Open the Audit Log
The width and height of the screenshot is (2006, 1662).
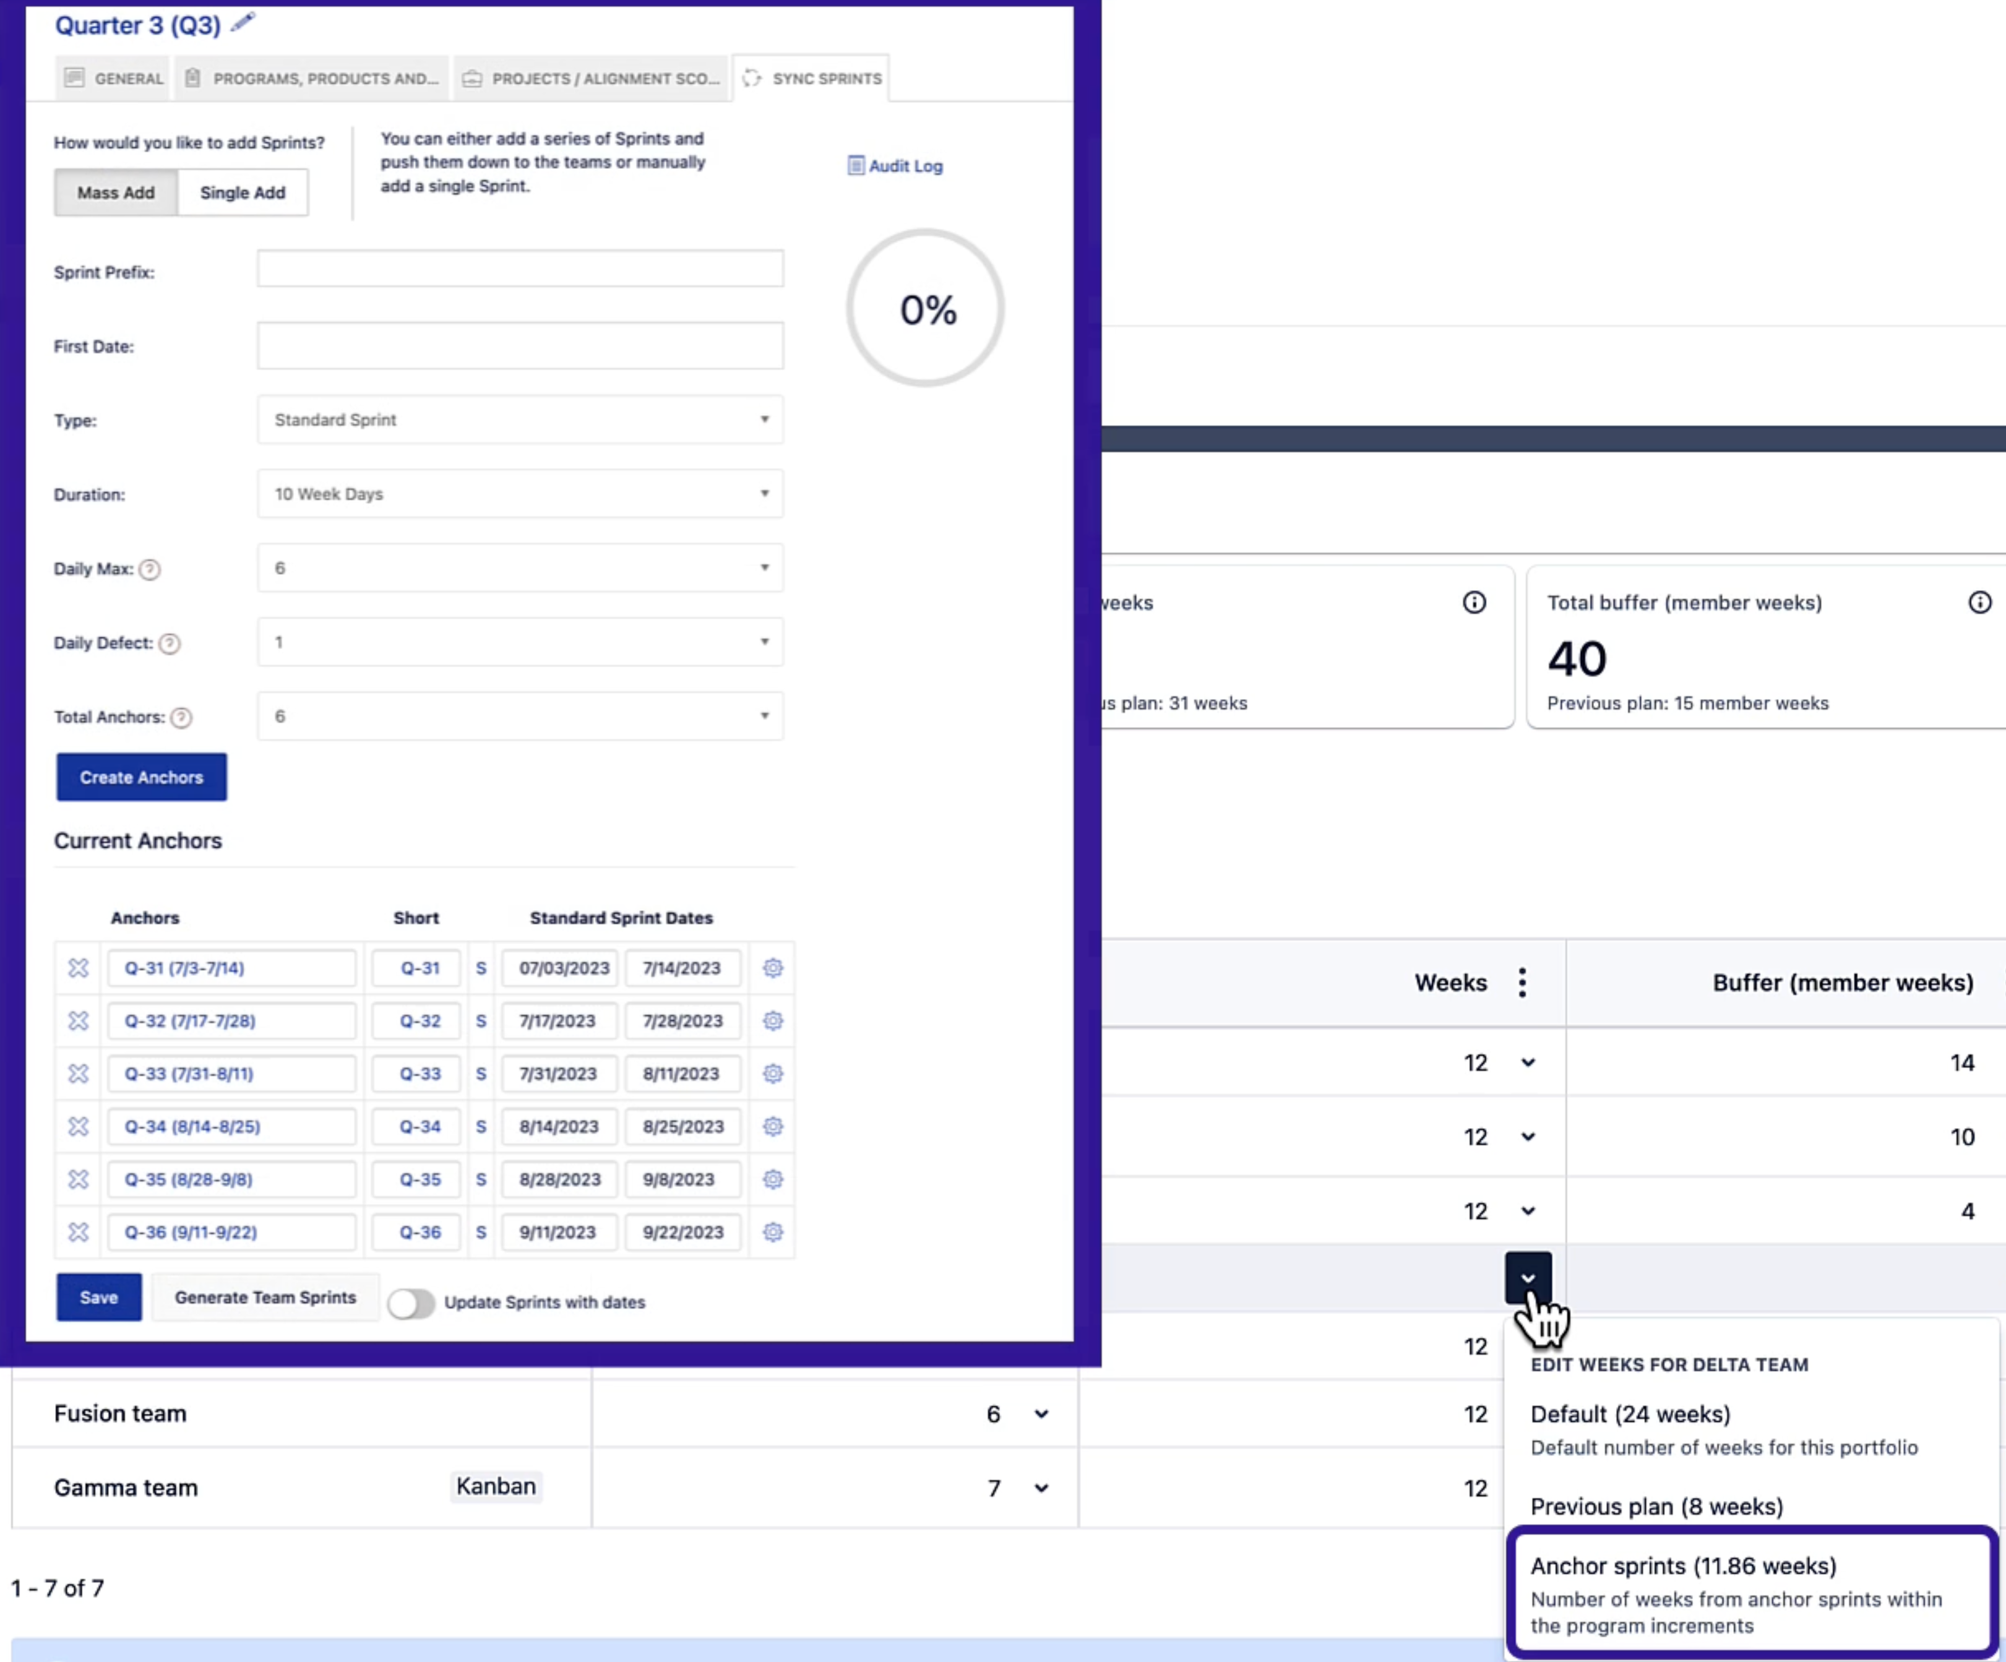(894, 165)
